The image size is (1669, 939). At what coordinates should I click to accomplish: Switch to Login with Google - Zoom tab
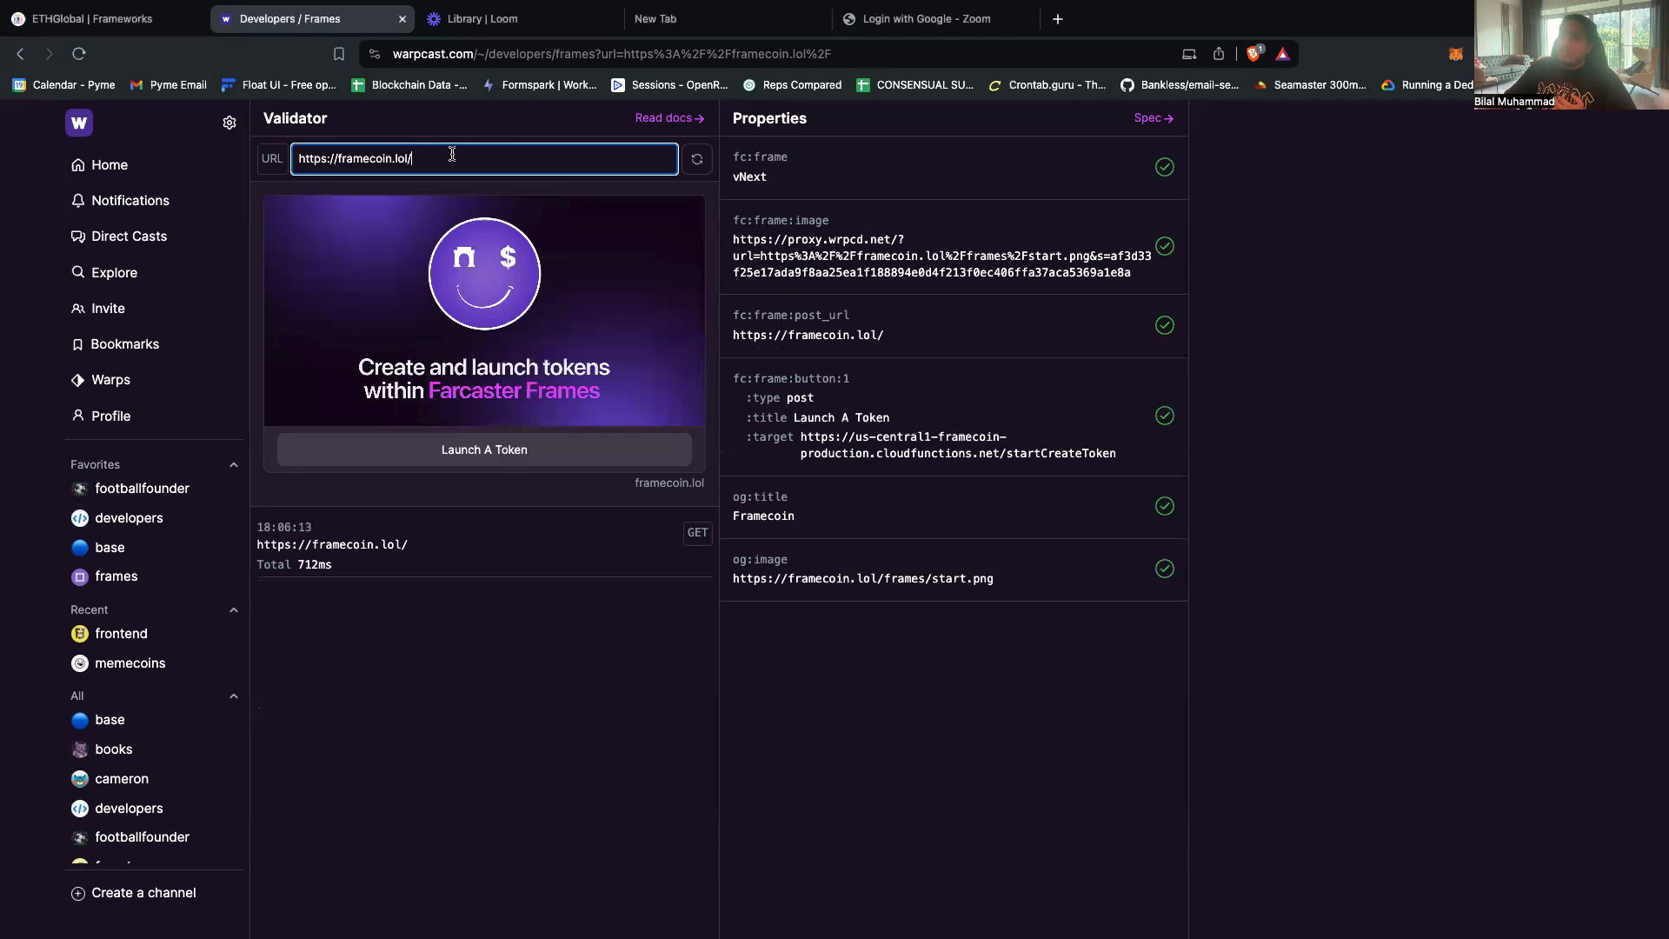click(x=934, y=18)
